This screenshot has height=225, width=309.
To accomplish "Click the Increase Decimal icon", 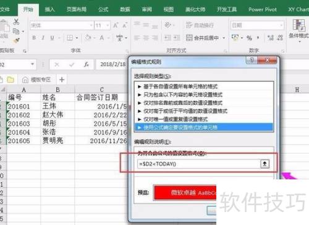I will (271, 38).
